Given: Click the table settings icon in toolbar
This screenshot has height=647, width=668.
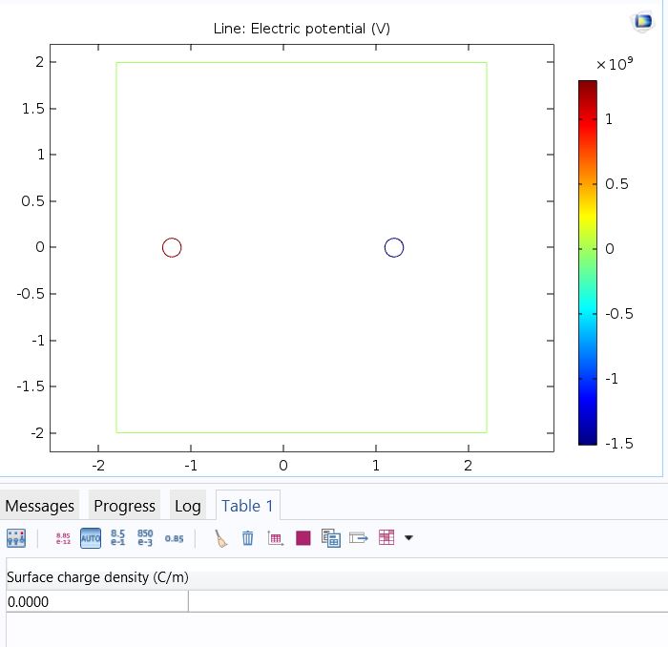Looking at the screenshot, I should [x=16, y=538].
